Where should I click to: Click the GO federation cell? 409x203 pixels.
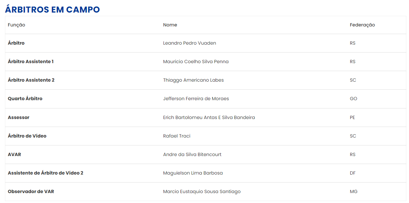[x=354, y=99]
